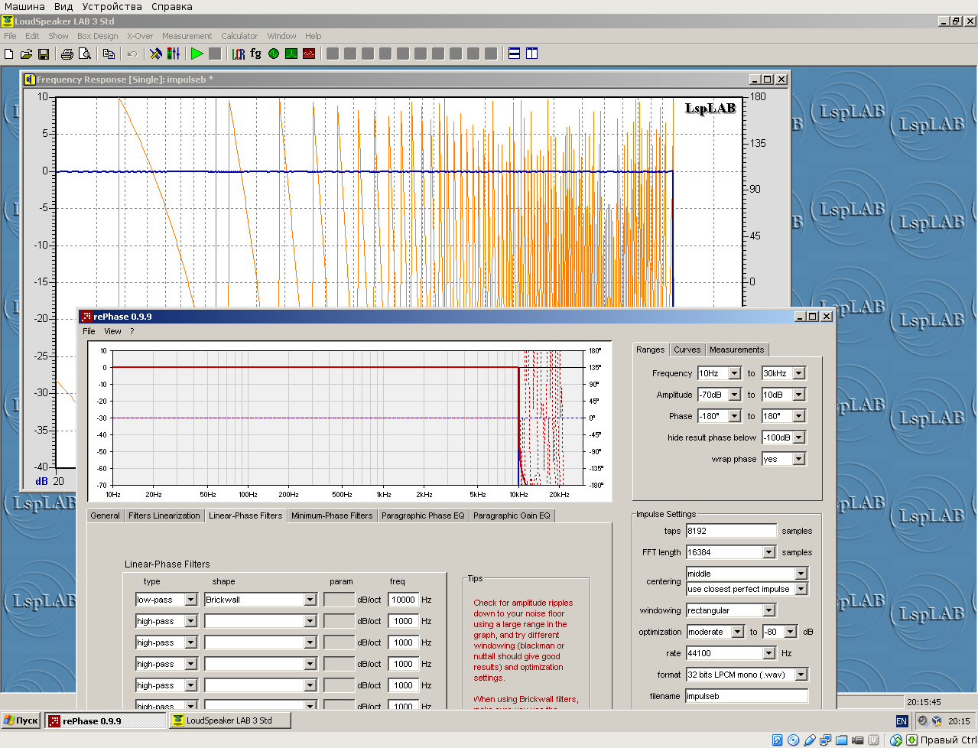Click the filename field showing impulseb

click(x=746, y=696)
